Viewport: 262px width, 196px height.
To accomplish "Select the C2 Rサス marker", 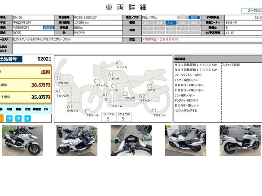I will pos(150,86).
